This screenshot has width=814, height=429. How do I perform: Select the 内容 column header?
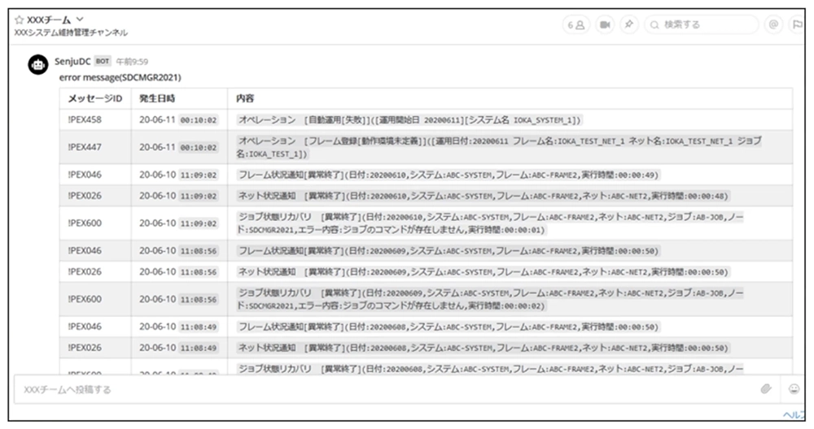tap(244, 98)
